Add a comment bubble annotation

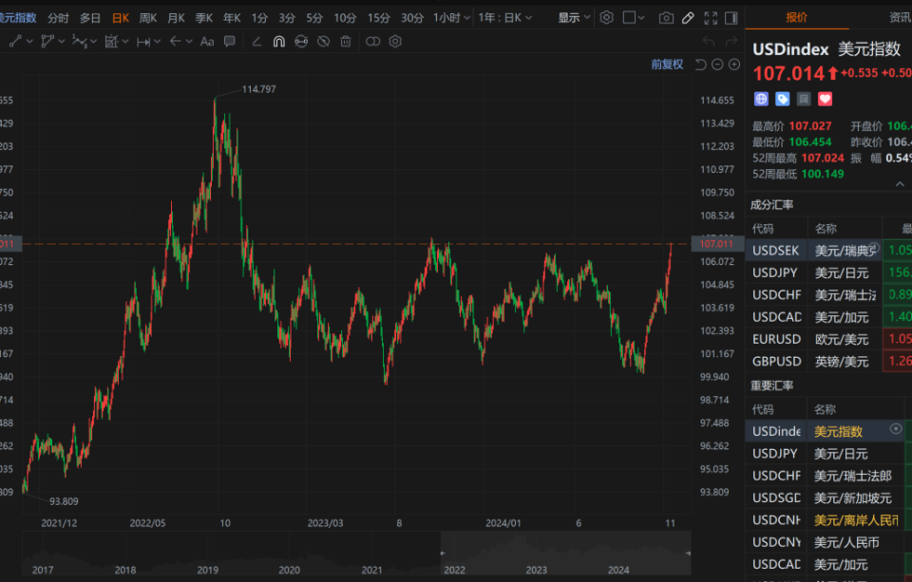(230, 41)
